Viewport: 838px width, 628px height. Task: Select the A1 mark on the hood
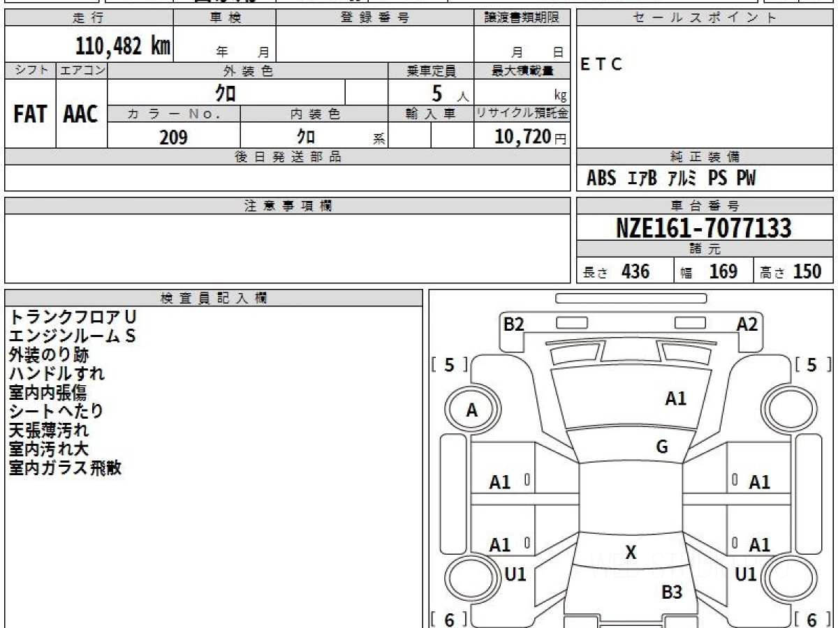point(675,398)
